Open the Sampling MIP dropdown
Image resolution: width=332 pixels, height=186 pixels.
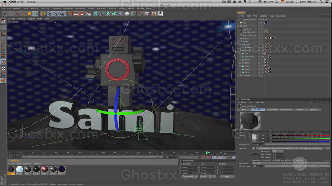pyautogui.click(x=278, y=151)
